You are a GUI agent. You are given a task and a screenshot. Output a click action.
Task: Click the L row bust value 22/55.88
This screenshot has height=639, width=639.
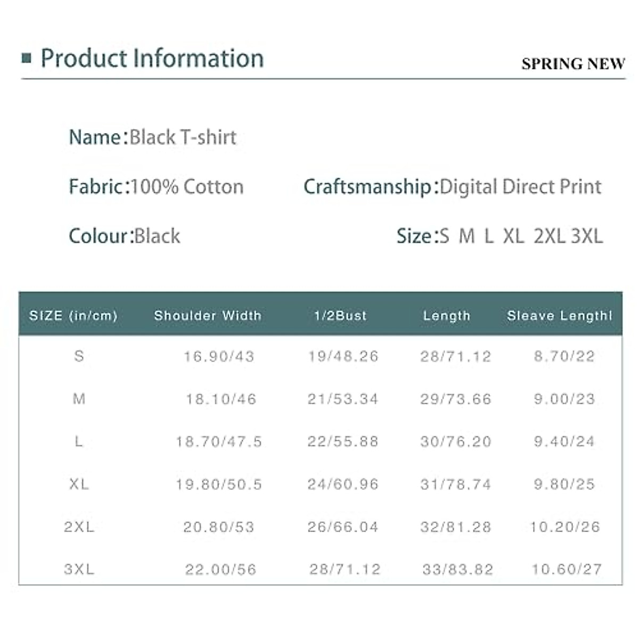(x=343, y=441)
